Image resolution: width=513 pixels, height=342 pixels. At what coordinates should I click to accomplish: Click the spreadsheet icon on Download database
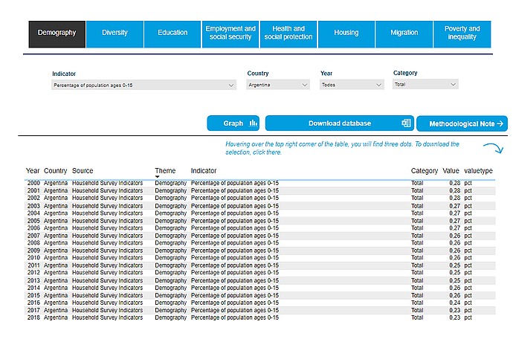pos(406,123)
